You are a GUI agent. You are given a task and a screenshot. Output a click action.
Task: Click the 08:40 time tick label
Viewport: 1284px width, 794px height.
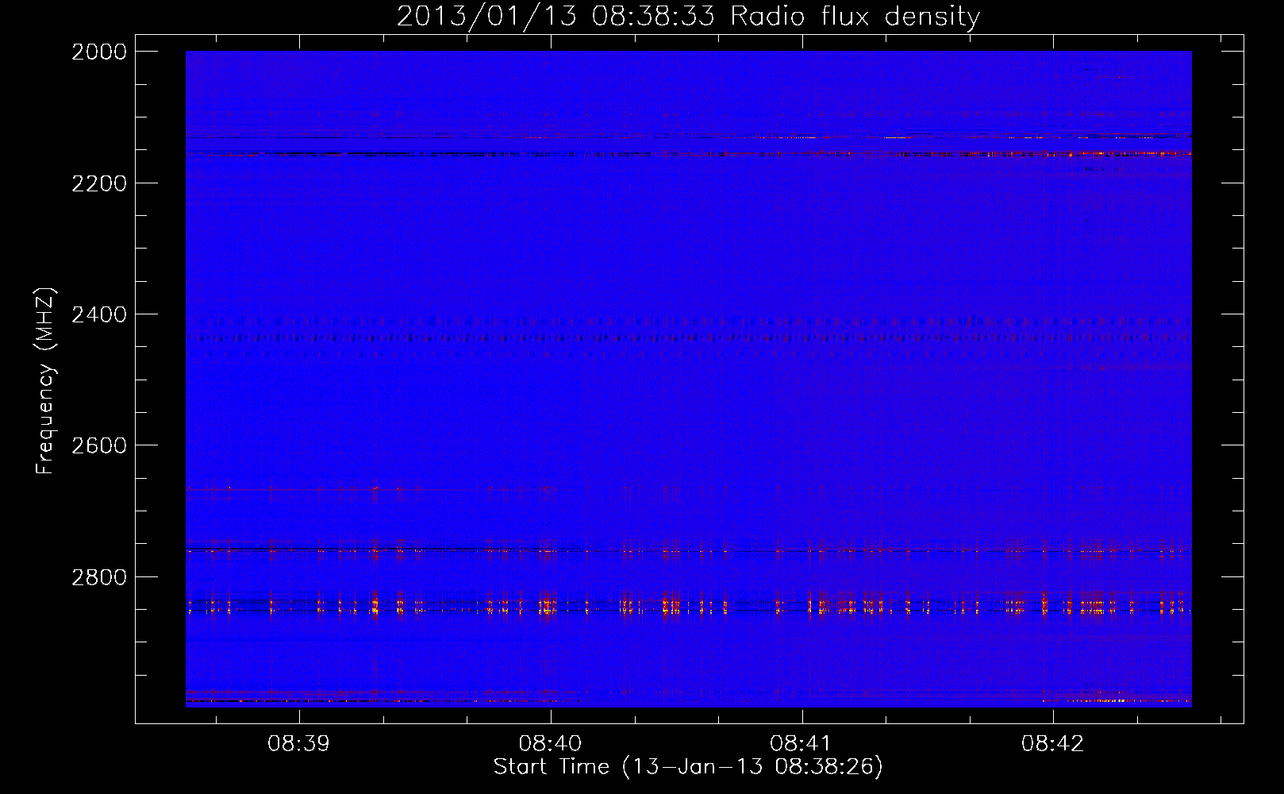(x=550, y=744)
